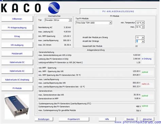Click the 565.32 V open-circuit value
The width and height of the screenshot is (161, 124).
(x=137, y=87)
